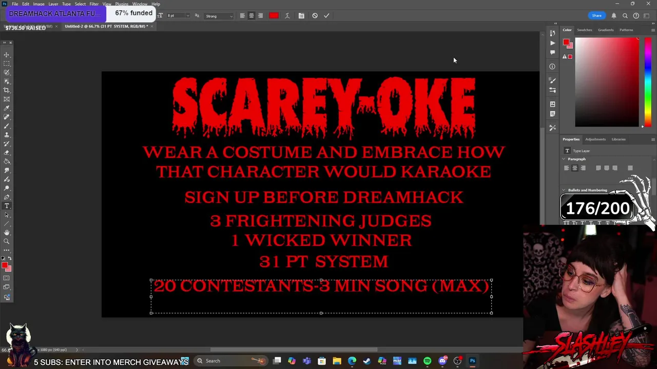Open Properties panel flyout menu
Image resolution: width=657 pixels, height=369 pixels.
click(653, 139)
